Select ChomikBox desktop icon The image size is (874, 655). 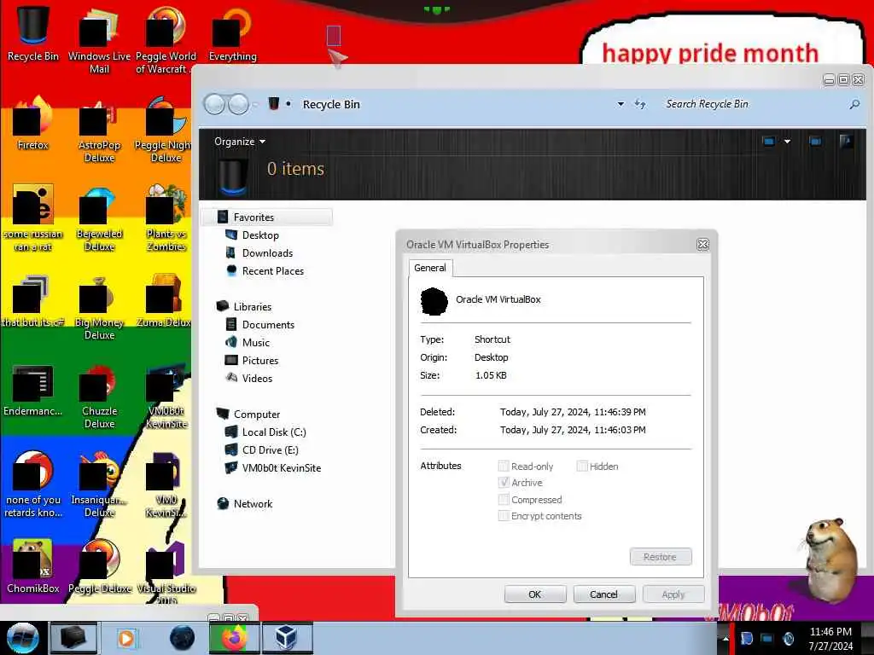(x=32, y=565)
